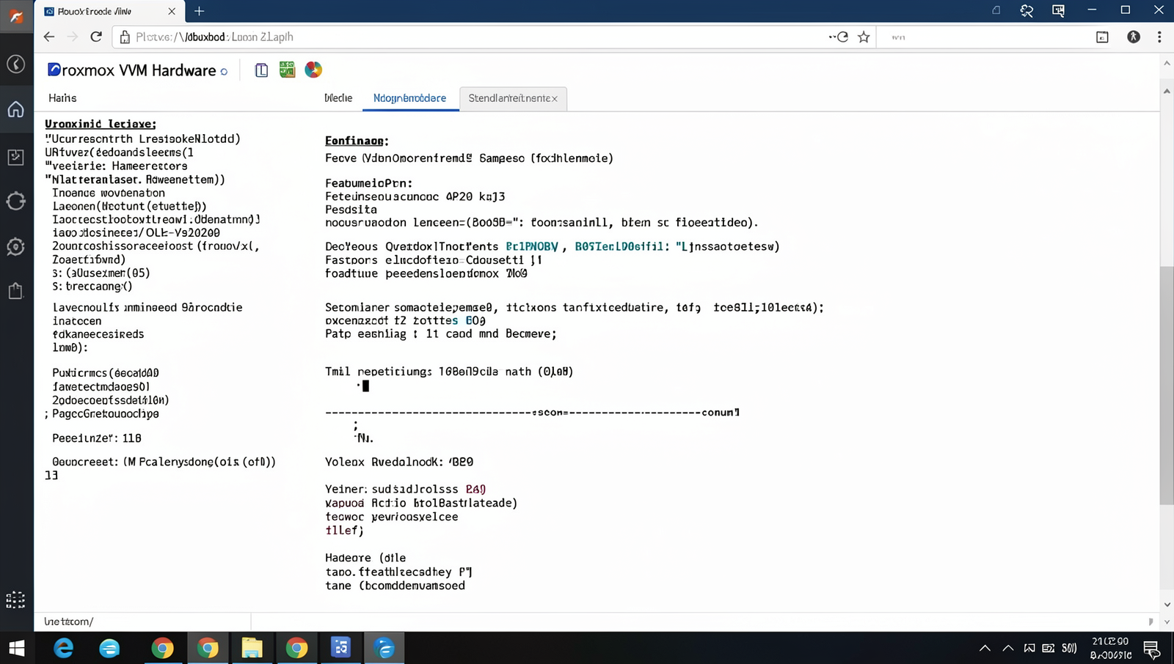Open the yellow File Explorer taskbar icon
The width and height of the screenshot is (1174, 664).
click(x=252, y=648)
